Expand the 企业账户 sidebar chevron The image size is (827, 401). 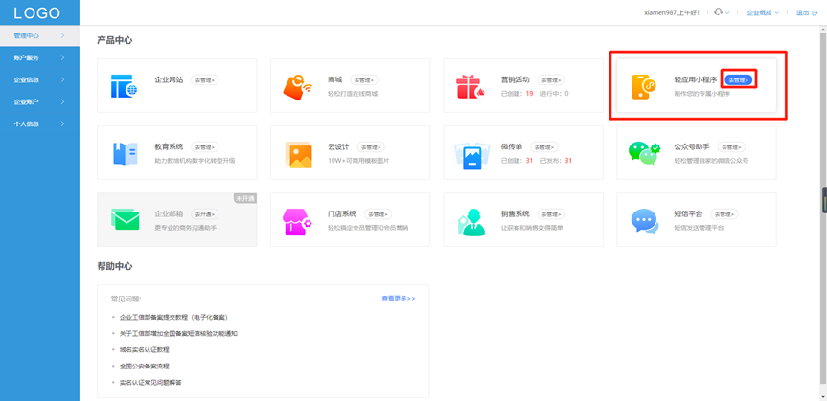click(62, 101)
